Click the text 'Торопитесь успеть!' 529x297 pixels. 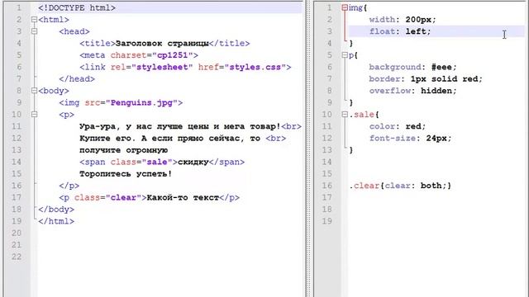click(x=126, y=174)
